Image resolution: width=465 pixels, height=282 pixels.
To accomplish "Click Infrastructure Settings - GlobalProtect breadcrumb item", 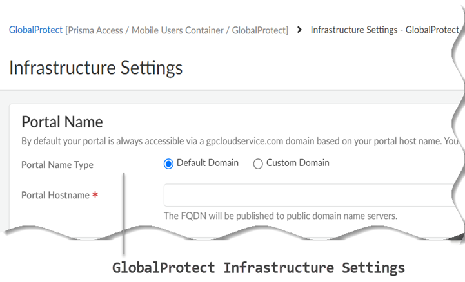I will 384,30.
